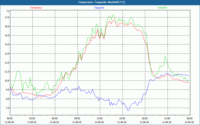Click the °C unit label

[x=8, y=11]
